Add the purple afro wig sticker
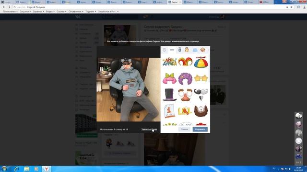This screenshot has width=307, height=172. tap(185, 78)
